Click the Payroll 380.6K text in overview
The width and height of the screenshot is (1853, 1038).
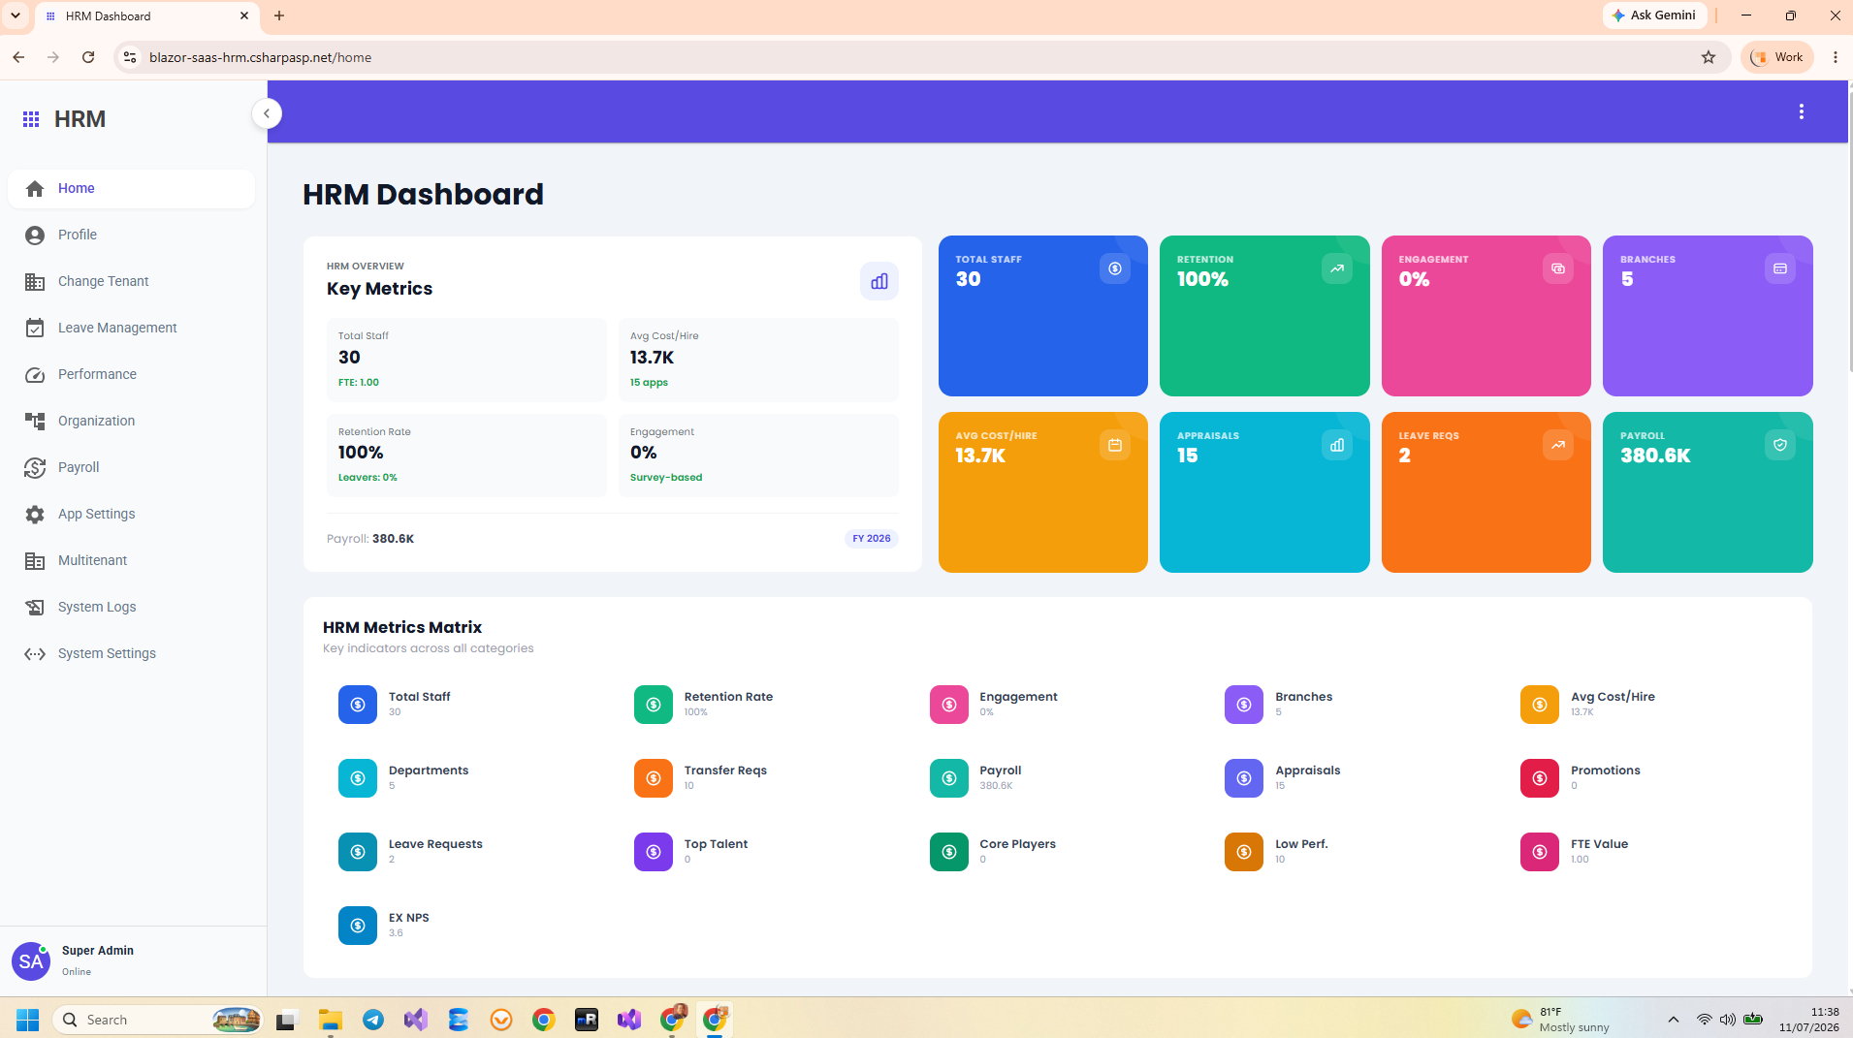coord(370,539)
